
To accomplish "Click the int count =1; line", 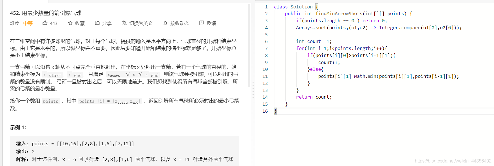I will [314, 41].
